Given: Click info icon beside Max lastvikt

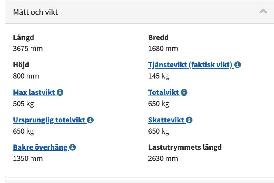Looking at the screenshot, I should coord(60,92).
